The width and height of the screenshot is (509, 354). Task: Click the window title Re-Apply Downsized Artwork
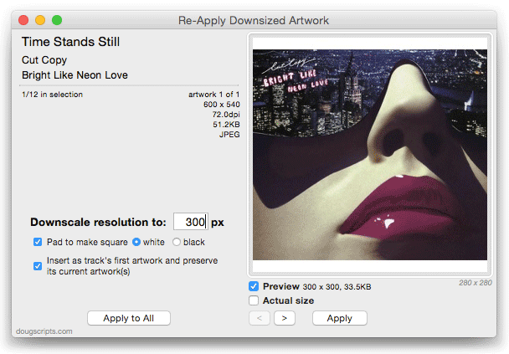254,20
